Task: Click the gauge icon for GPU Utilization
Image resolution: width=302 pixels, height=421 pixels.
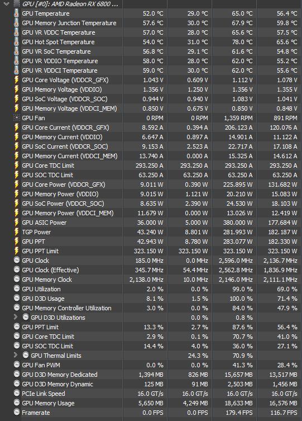Action: (x=17, y=288)
